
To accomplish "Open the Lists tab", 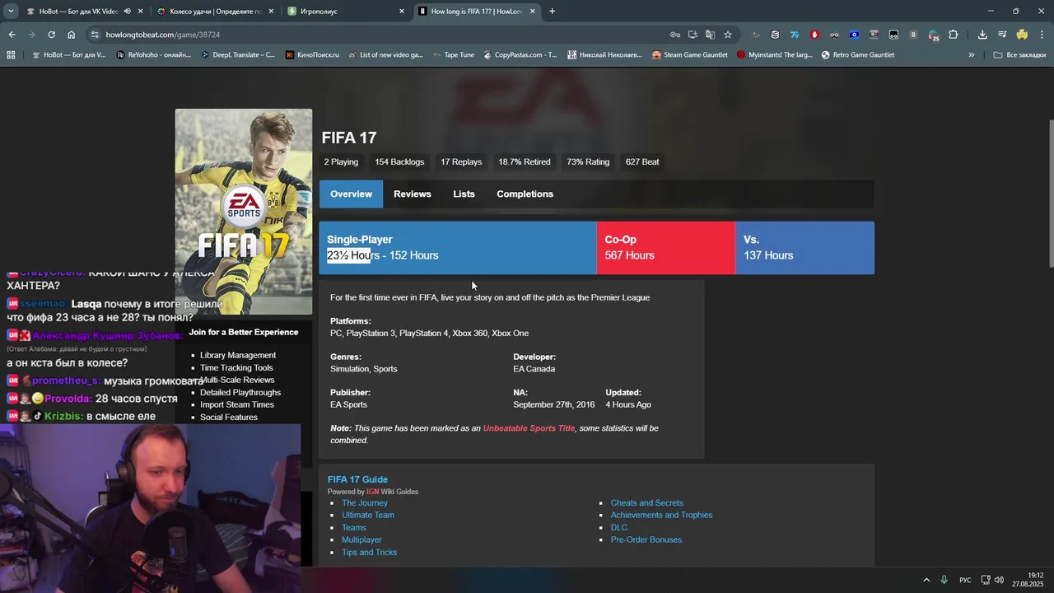I will [464, 194].
